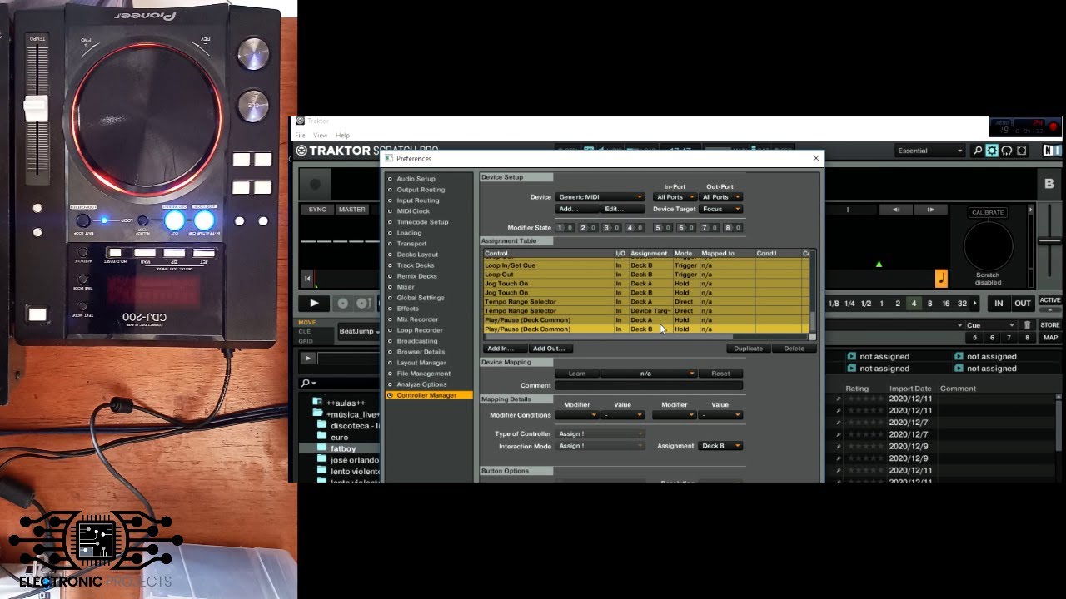Toggle the SYNC button on Deck A
The height and width of the screenshot is (599, 1066).
[317, 210]
